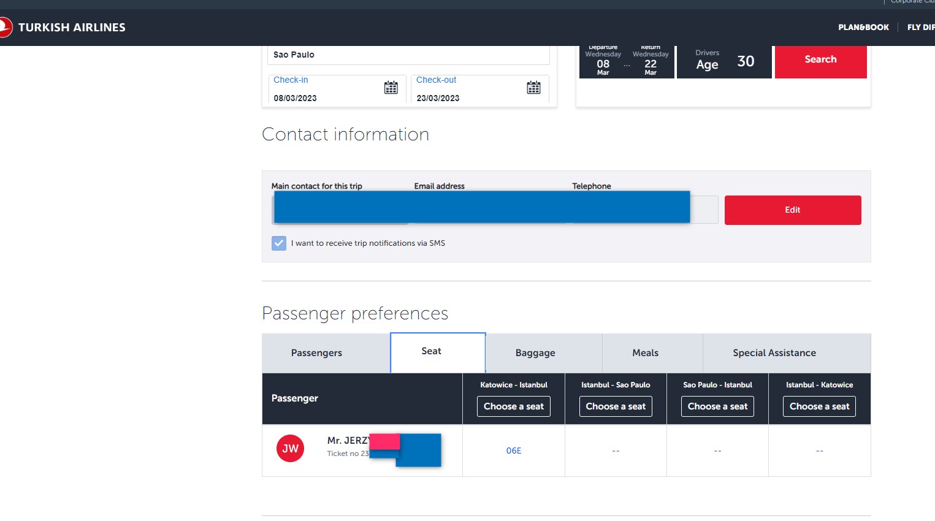
Task: Click the Check-in date 08/03/2023 field
Action: click(x=337, y=89)
